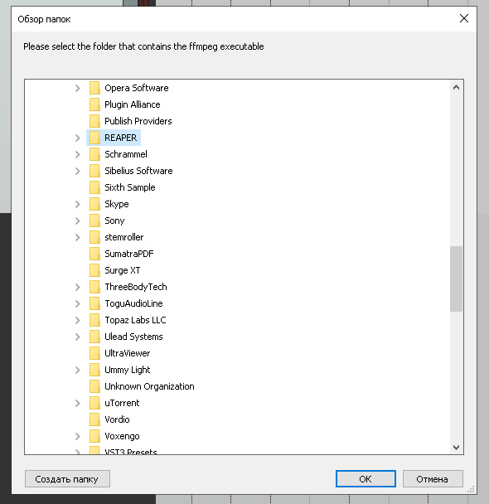Expand the Skype folder node

coord(77,204)
